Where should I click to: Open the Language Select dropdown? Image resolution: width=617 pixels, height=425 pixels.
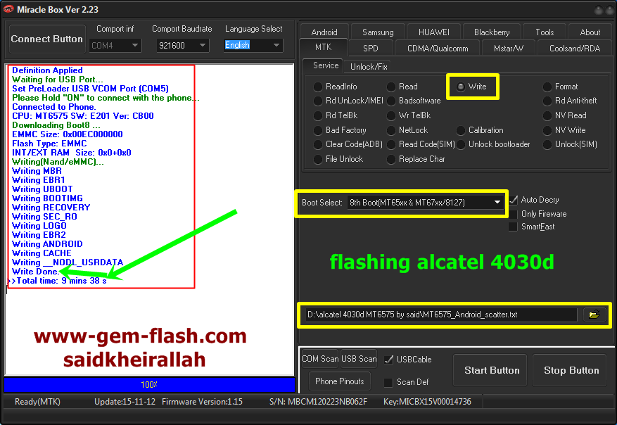253,45
